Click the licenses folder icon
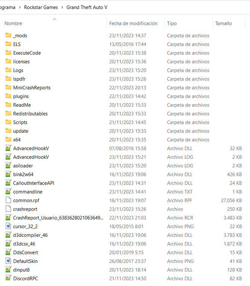 pos(8,61)
